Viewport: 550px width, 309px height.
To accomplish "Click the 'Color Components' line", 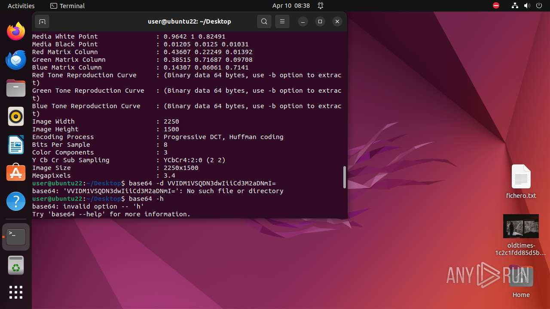I will (x=100, y=152).
